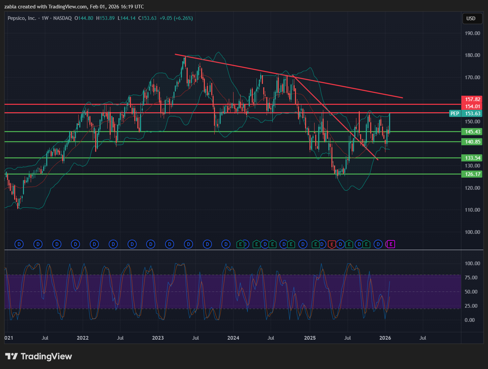Click the 2026 label on time axis

[385, 338]
